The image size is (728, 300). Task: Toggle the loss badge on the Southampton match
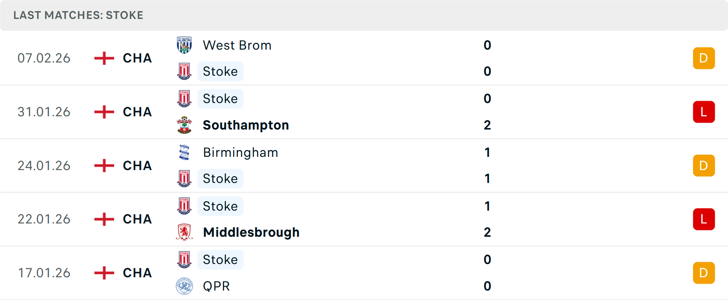[x=704, y=112]
